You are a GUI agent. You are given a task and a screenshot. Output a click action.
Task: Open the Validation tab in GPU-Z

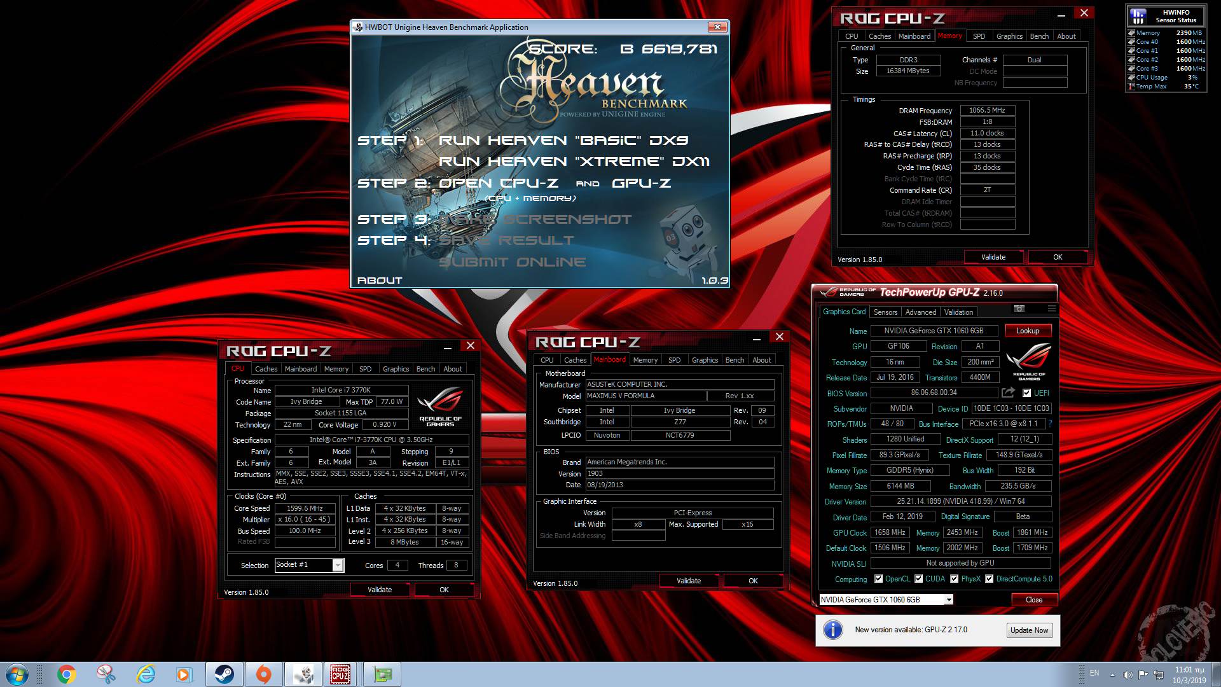958,312
